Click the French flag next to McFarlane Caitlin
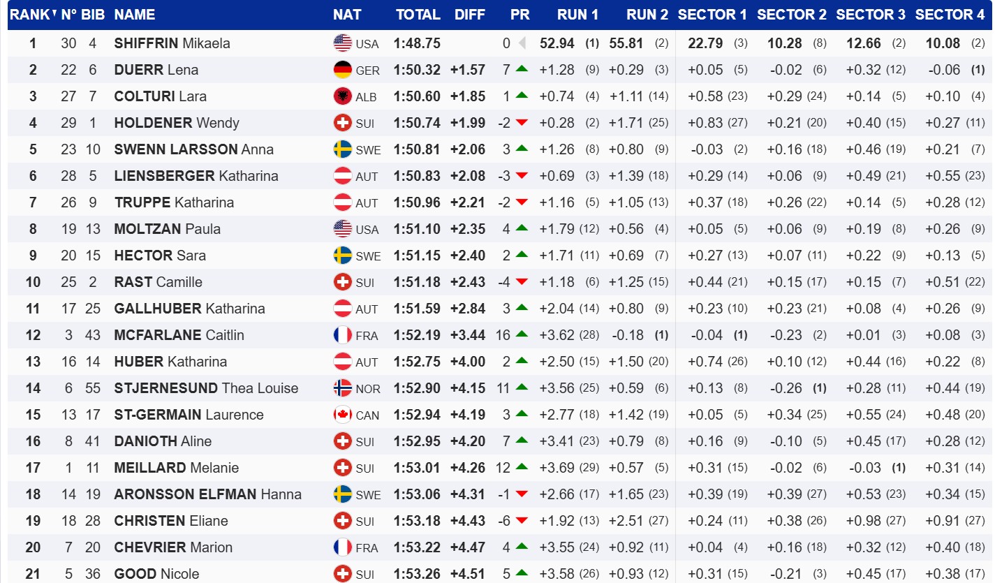Viewport: 995px width, 583px height. (x=342, y=335)
